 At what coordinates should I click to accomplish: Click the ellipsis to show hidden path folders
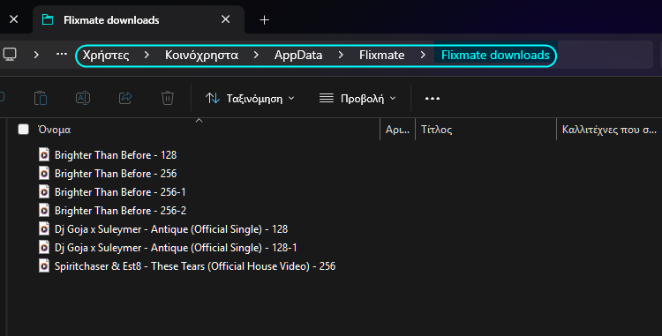[62, 54]
